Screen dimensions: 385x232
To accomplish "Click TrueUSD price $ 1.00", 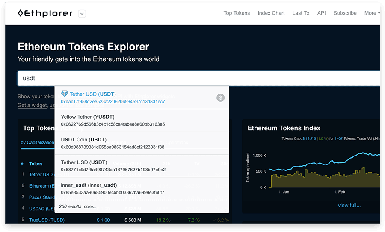I will click(x=103, y=220).
